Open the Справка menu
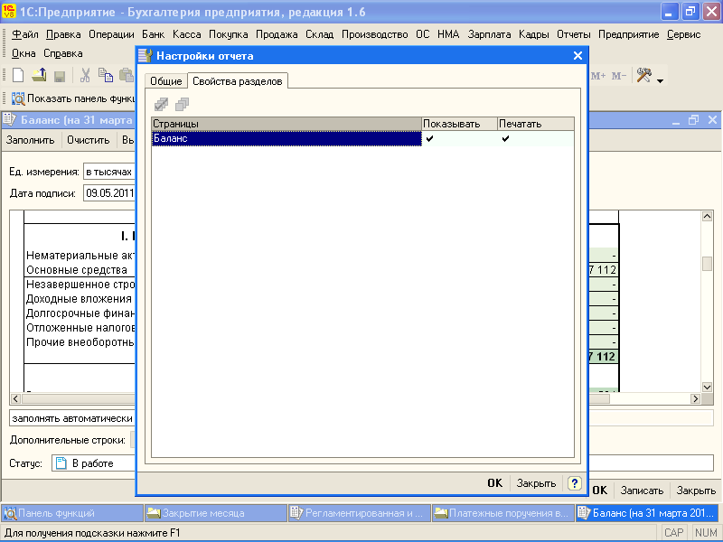 pyautogui.click(x=63, y=53)
